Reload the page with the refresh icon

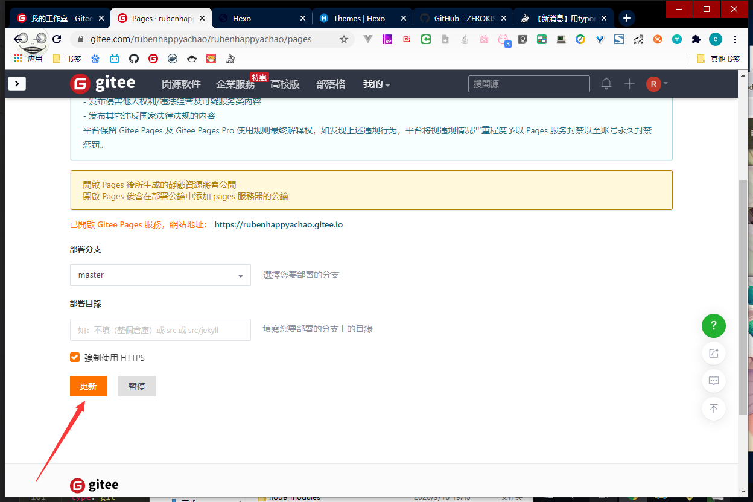tap(57, 39)
